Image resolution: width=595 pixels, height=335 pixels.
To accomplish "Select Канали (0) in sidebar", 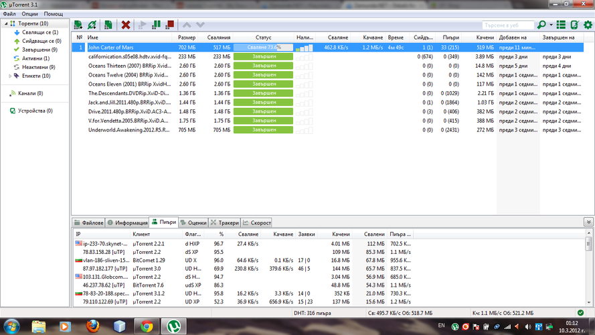I will point(30,93).
